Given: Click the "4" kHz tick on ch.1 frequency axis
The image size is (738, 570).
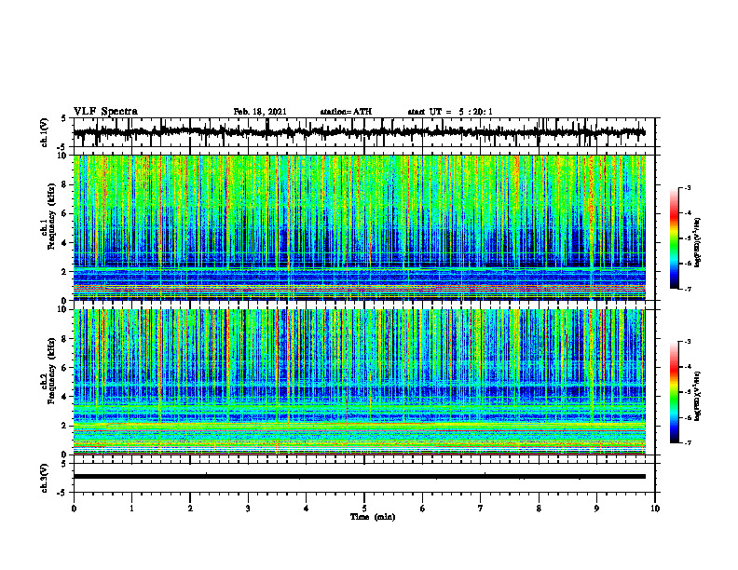Looking at the screenshot, I should [x=65, y=243].
